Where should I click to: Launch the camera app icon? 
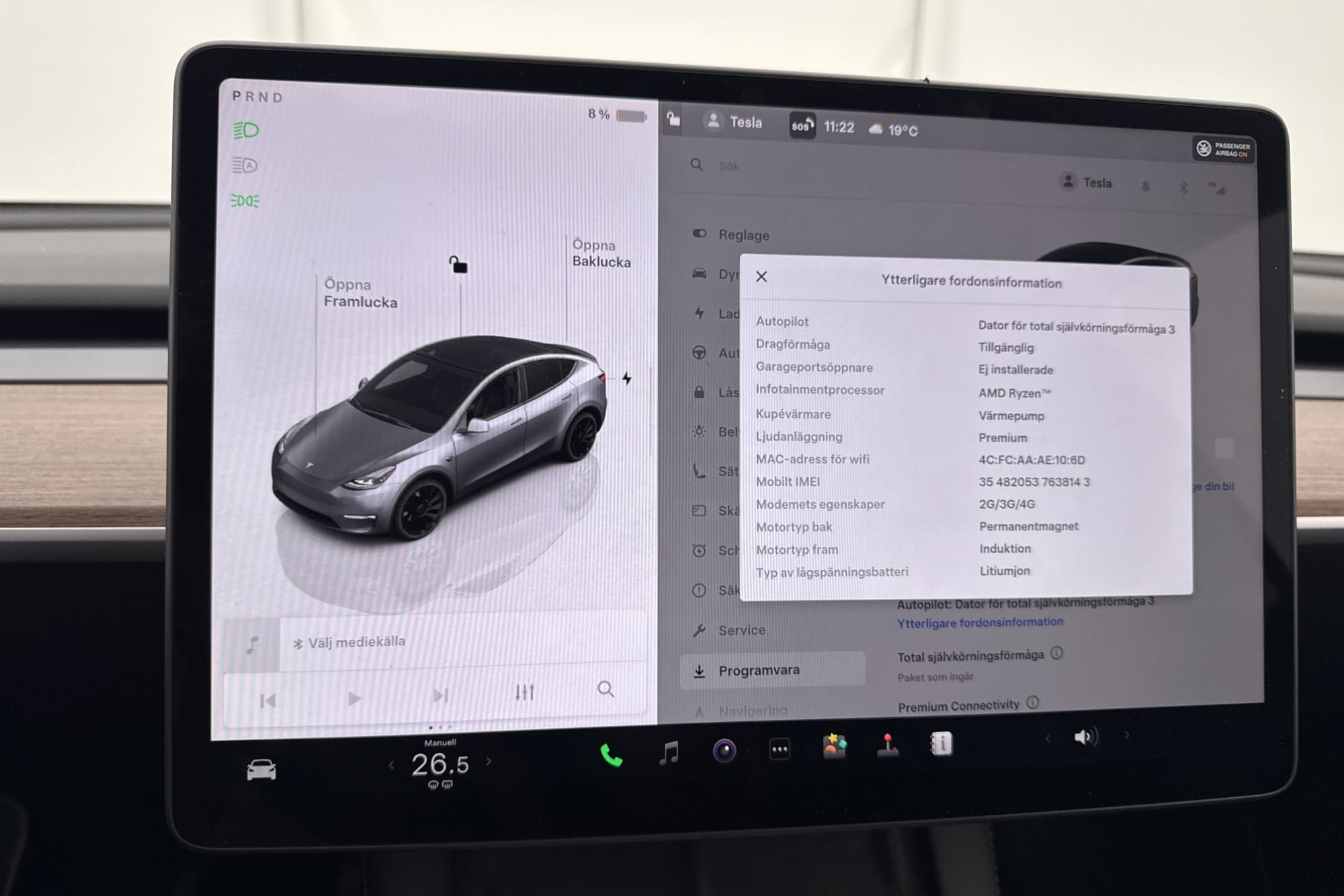click(724, 750)
